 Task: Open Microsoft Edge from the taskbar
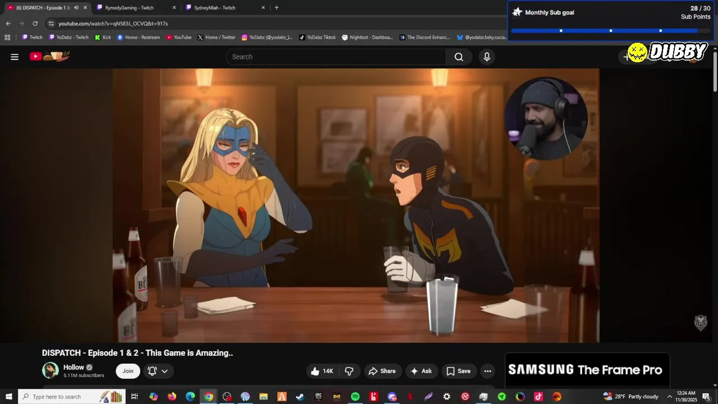(190, 397)
